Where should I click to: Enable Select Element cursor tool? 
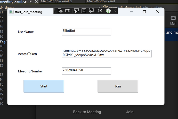76,11
